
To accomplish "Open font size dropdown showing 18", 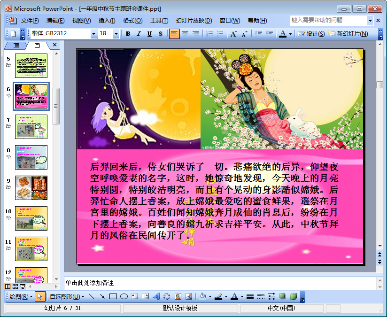I will (116, 33).
